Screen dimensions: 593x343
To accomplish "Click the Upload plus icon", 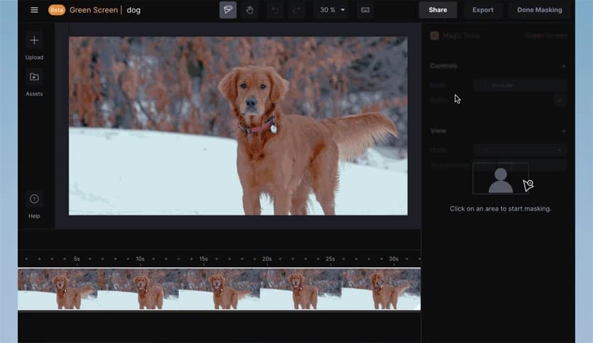I will point(34,40).
